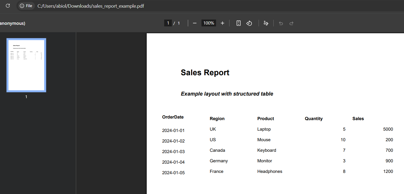Click the Headphones product cell
Image resolution: width=404 pixels, height=194 pixels.
[x=270, y=172]
